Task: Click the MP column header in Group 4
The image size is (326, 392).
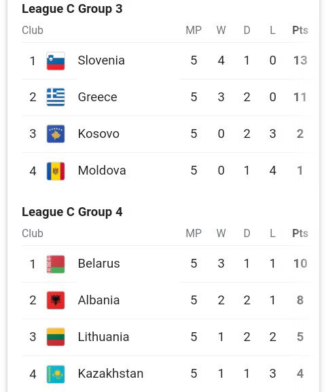Action: pyautogui.click(x=194, y=233)
